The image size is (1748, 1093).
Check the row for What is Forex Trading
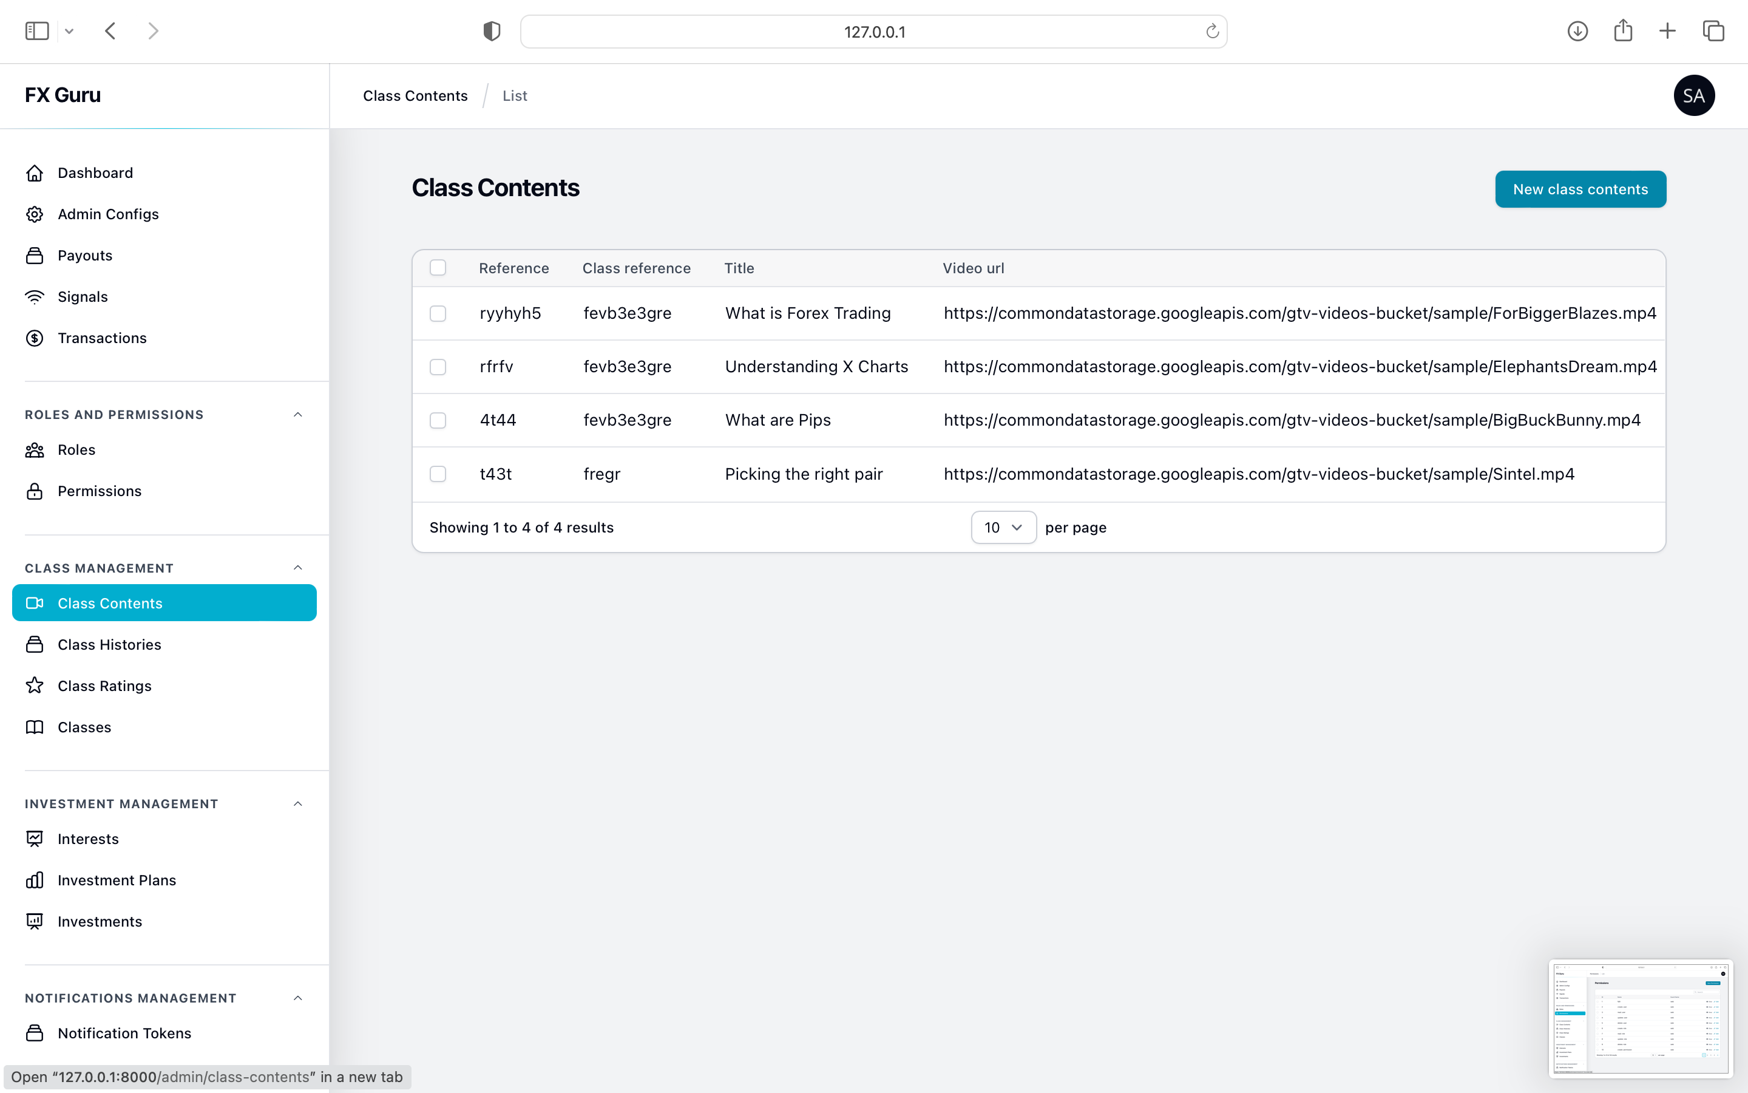point(438,313)
